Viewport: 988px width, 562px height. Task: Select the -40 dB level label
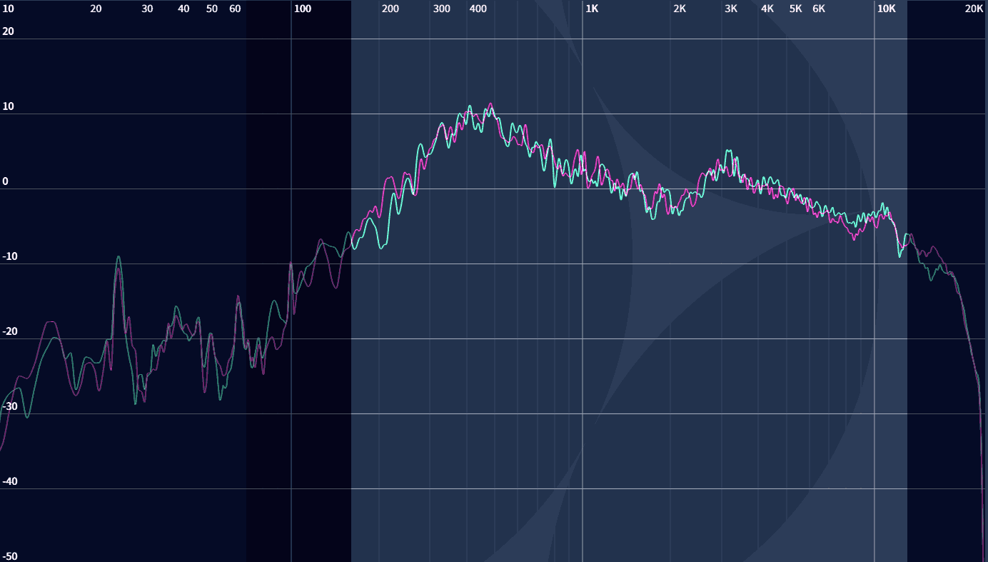pos(9,481)
